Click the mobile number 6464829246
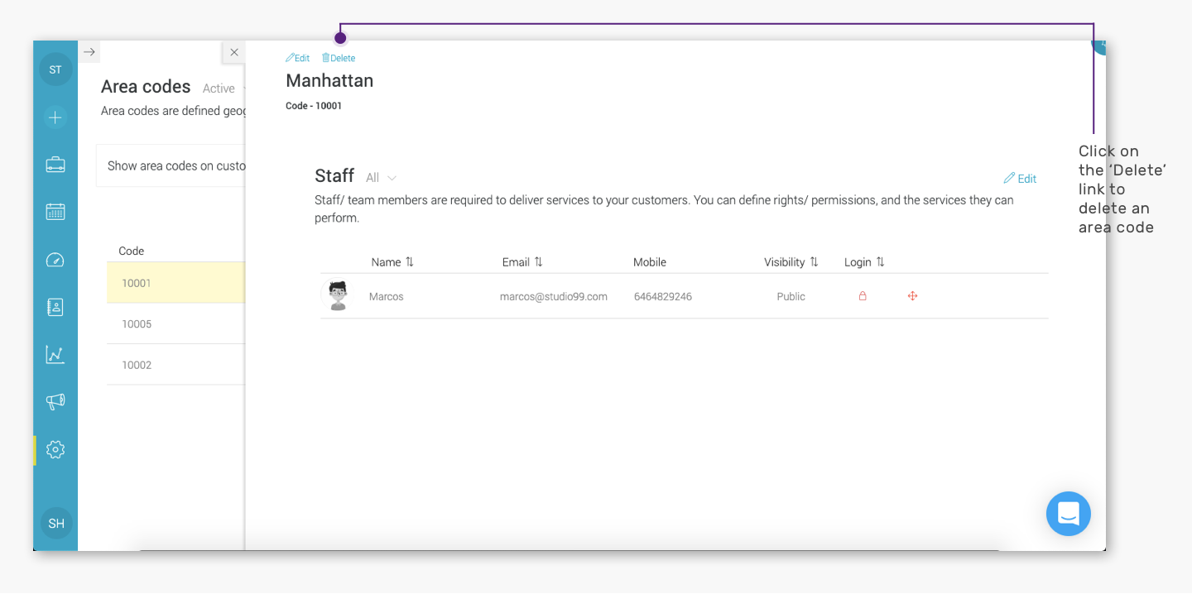This screenshot has height=594, width=1192. [x=663, y=296]
